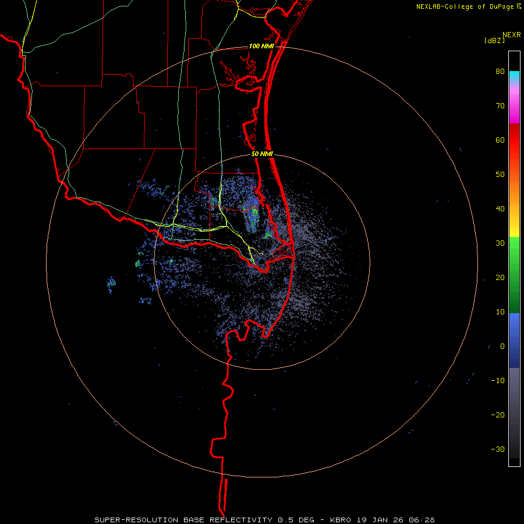Select the 80 value on the dBZ scale
The width and height of the screenshot is (524, 524).
point(500,72)
